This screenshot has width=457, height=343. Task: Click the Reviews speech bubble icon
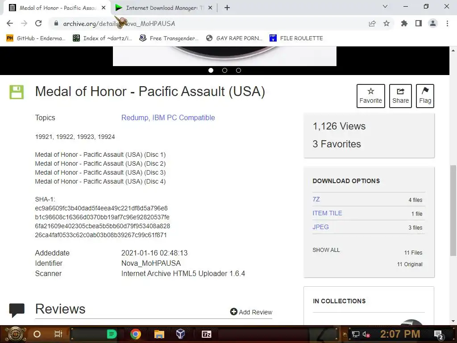coord(17,310)
